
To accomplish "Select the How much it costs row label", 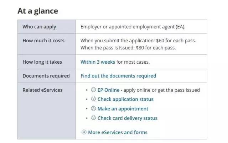I will coord(43,41).
